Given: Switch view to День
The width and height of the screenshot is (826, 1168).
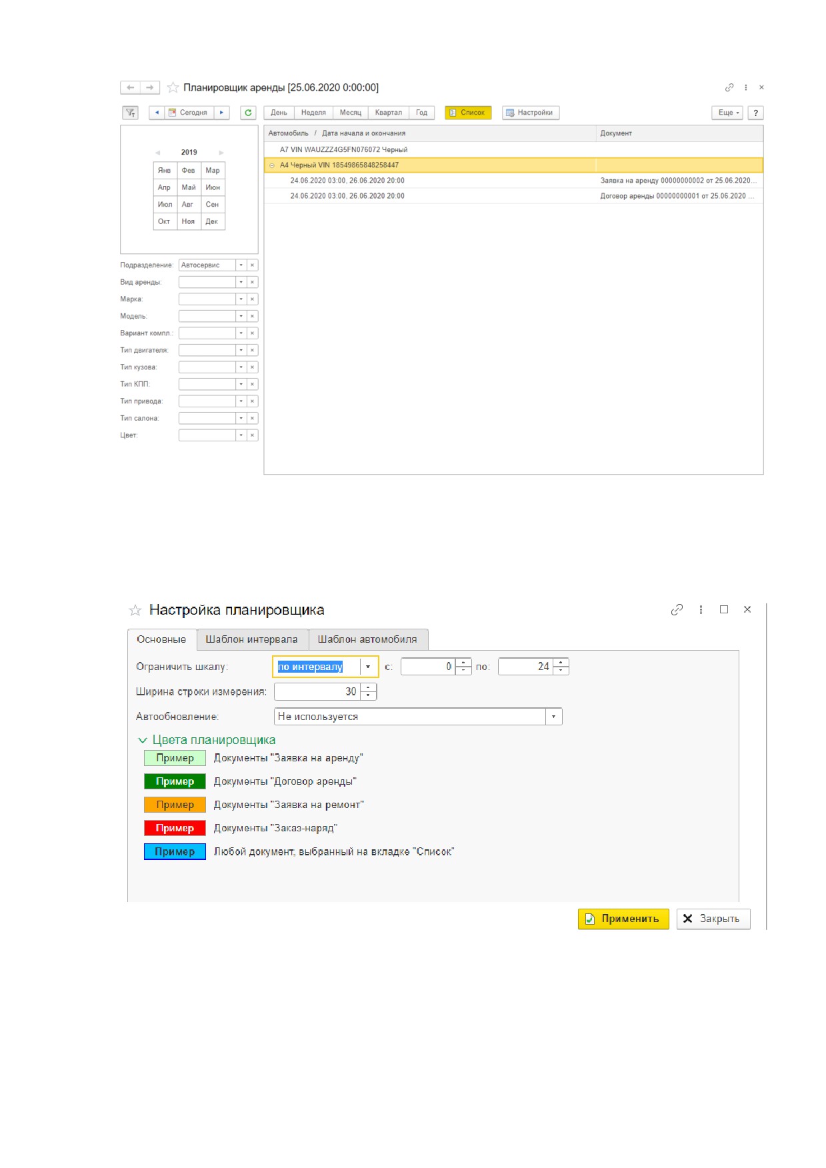Looking at the screenshot, I should point(279,113).
